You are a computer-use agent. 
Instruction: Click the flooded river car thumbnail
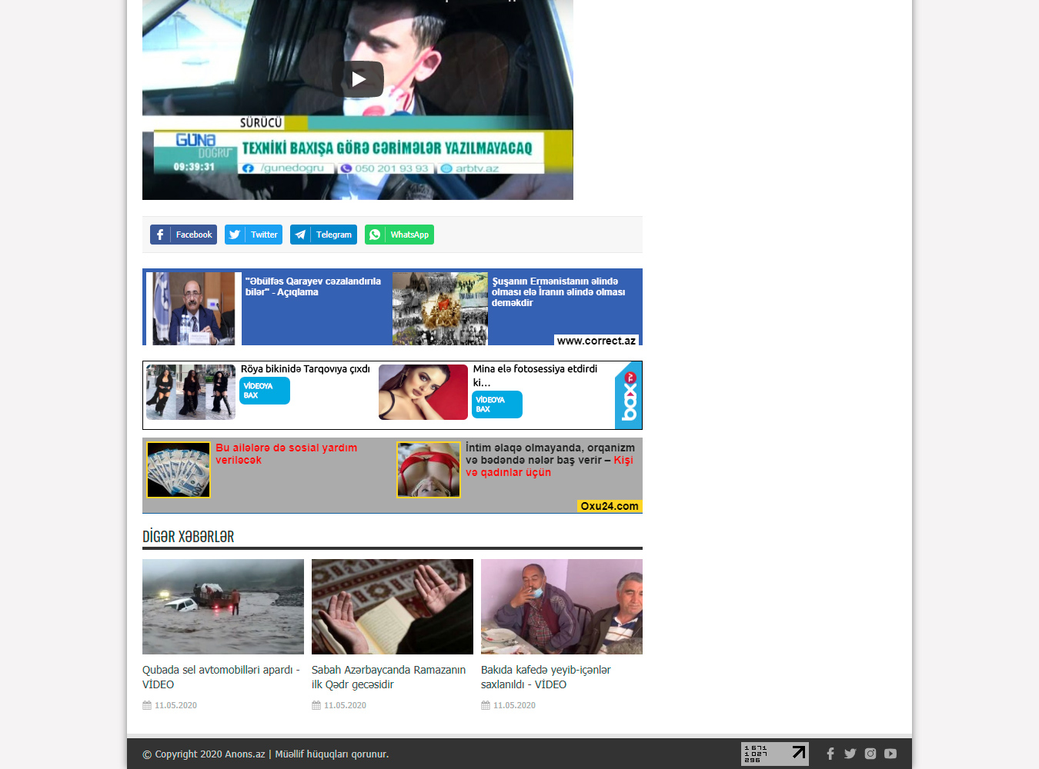click(223, 607)
